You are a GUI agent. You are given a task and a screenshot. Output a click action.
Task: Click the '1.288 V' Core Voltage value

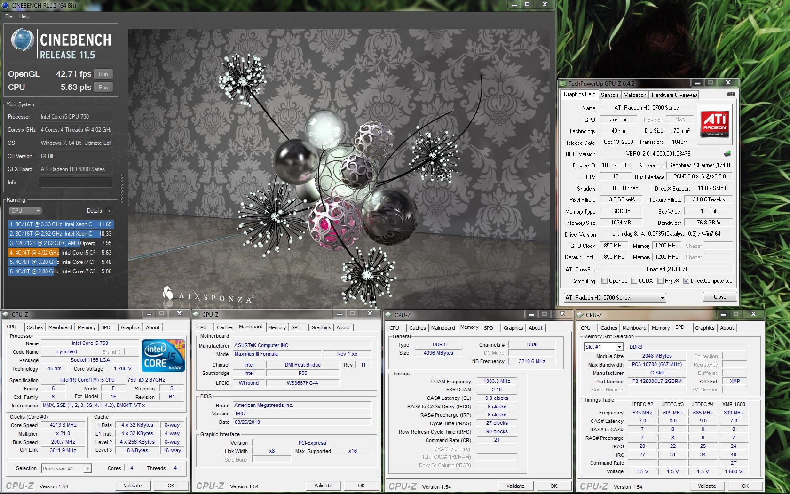coord(122,368)
